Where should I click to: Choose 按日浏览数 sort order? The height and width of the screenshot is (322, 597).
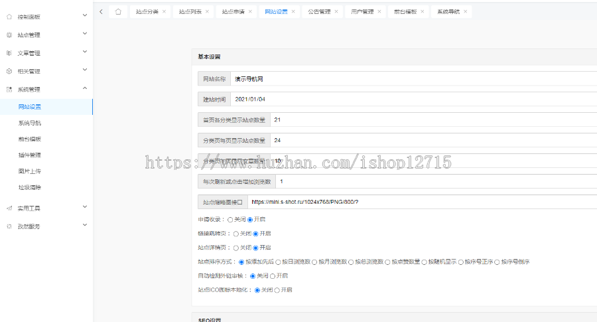tap(279, 262)
